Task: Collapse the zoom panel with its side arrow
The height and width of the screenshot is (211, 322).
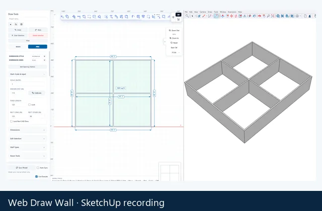Action: tap(165, 42)
